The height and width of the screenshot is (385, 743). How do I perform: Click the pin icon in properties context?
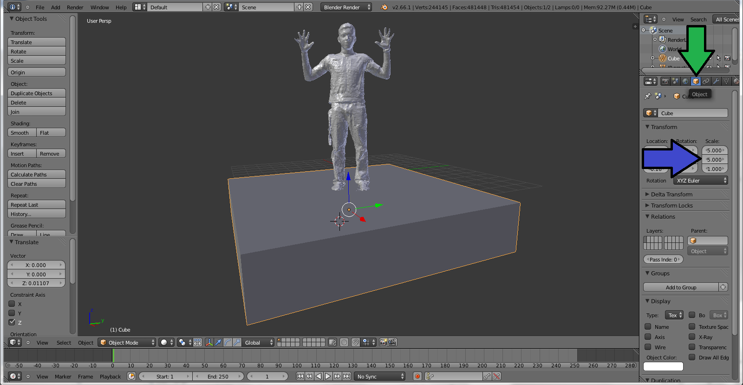click(x=647, y=96)
